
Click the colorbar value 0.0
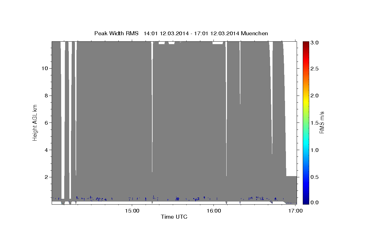pyautogui.click(x=315, y=202)
